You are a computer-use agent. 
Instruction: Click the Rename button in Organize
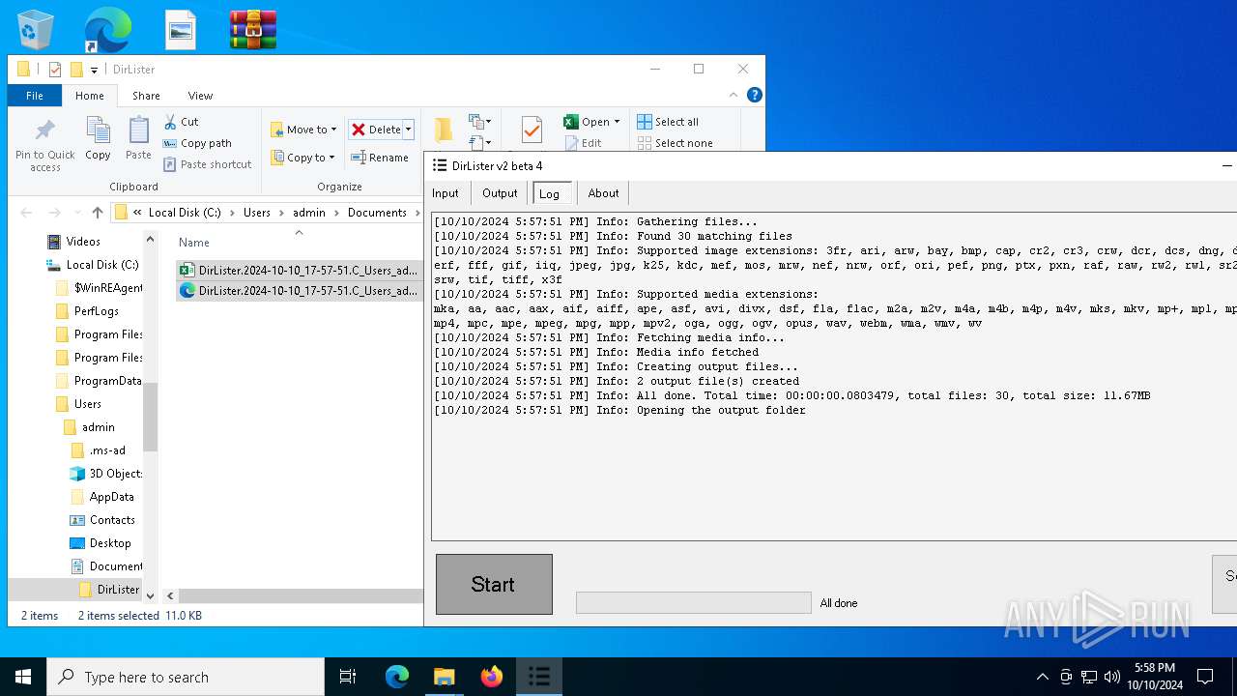pyautogui.click(x=379, y=158)
